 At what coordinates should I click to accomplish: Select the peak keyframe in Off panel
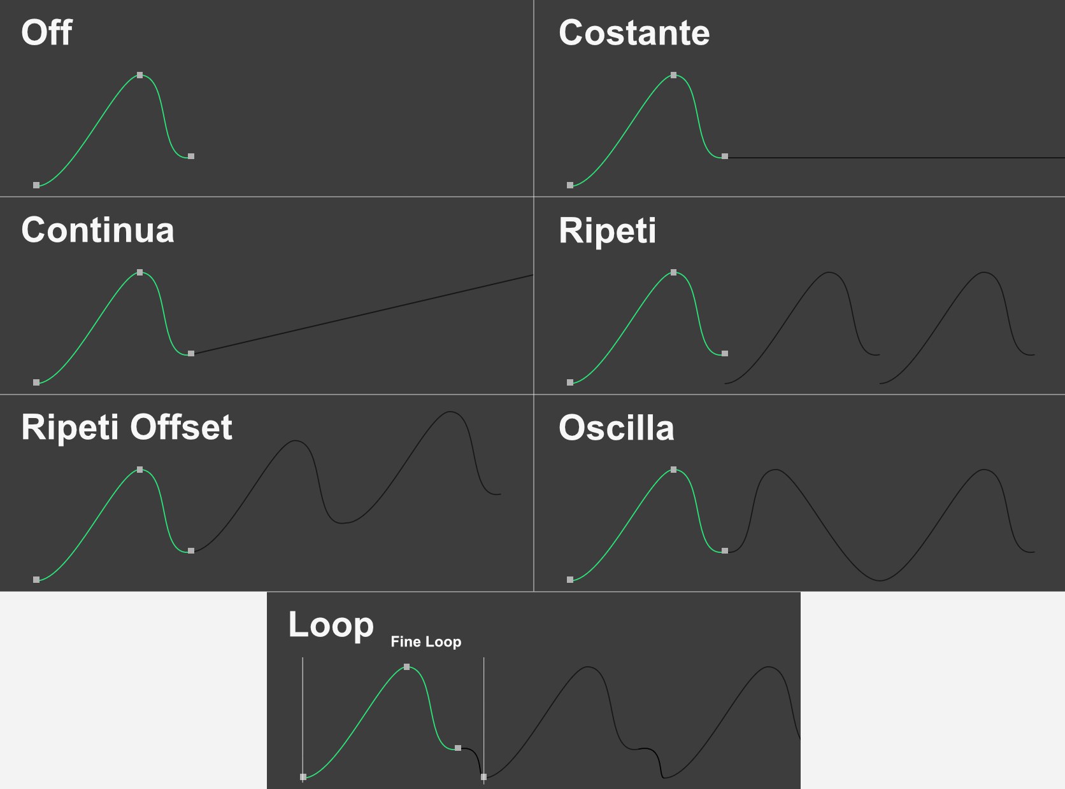click(140, 75)
